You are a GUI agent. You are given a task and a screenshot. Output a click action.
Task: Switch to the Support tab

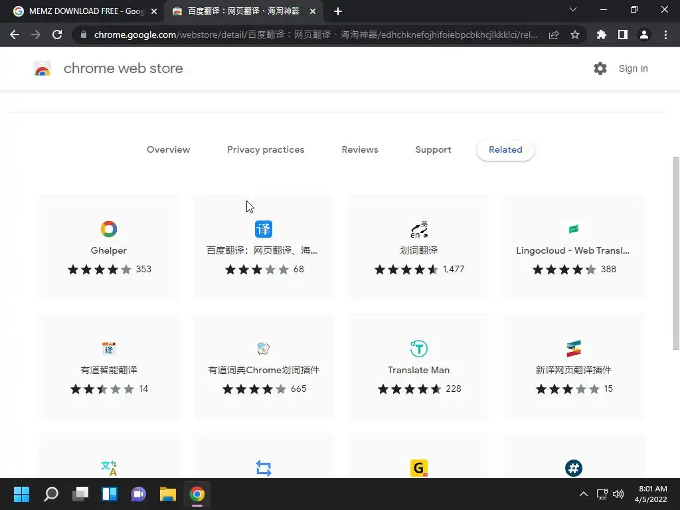pyautogui.click(x=433, y=149)
